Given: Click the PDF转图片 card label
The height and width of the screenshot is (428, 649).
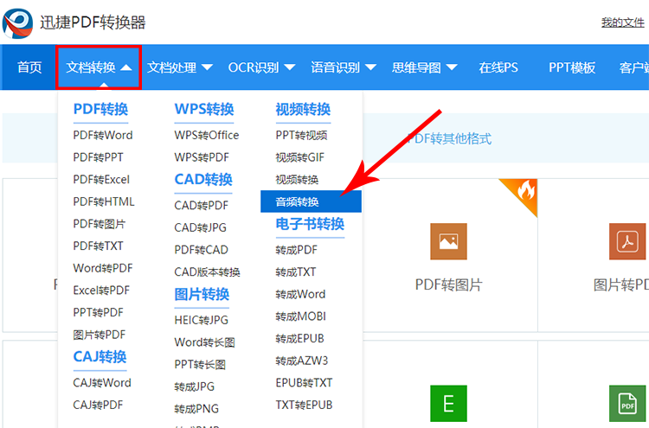Looking at the screenshot, I should [448, 285].
